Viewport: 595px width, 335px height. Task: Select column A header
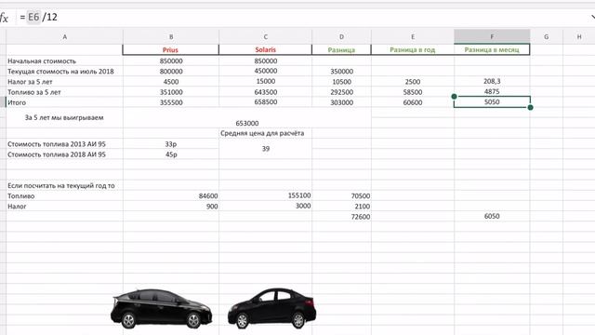click(64, 37)
